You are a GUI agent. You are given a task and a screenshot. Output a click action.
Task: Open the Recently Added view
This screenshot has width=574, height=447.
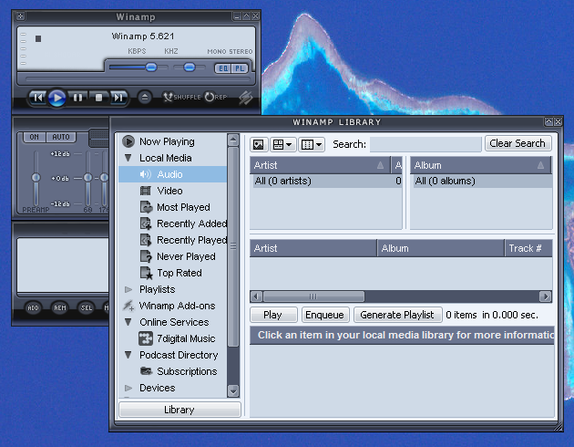point(183,223)
